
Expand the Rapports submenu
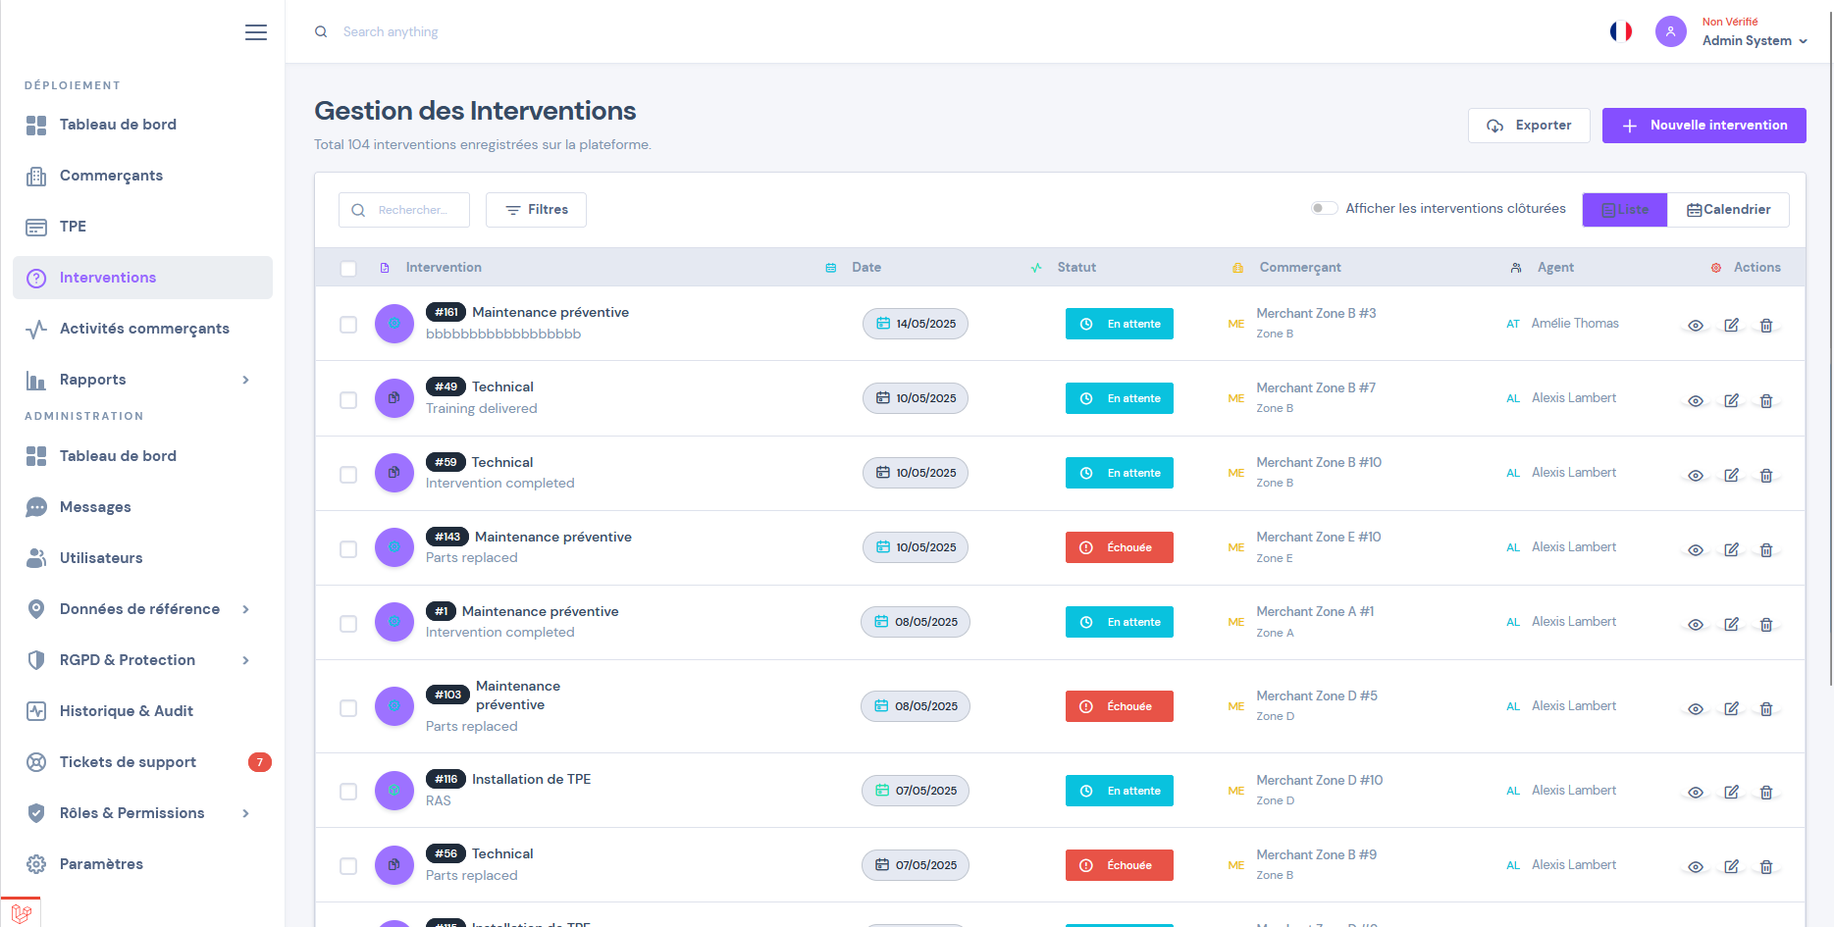245,380
